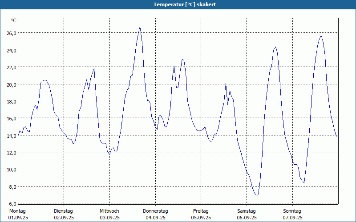Select the 26,0 y-axis label
Image resolution: width=356 pixels, height=222 pixels.
point(12,33)
